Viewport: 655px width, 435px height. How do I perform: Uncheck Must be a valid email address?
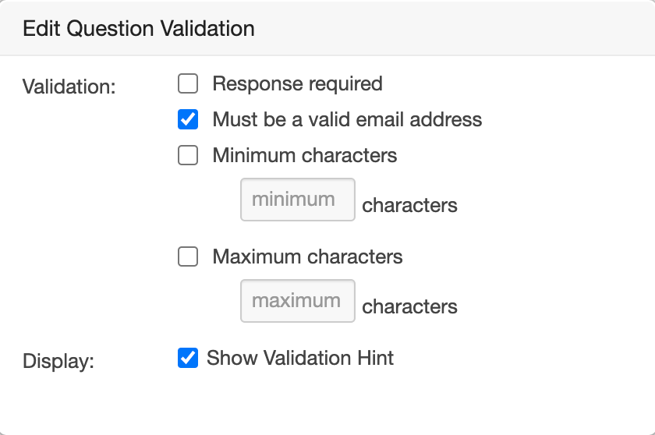click(188, 120)
